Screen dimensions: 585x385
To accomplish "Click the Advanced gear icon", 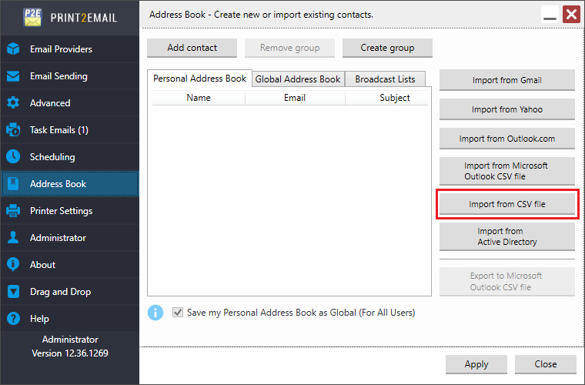I will [13, 103].
